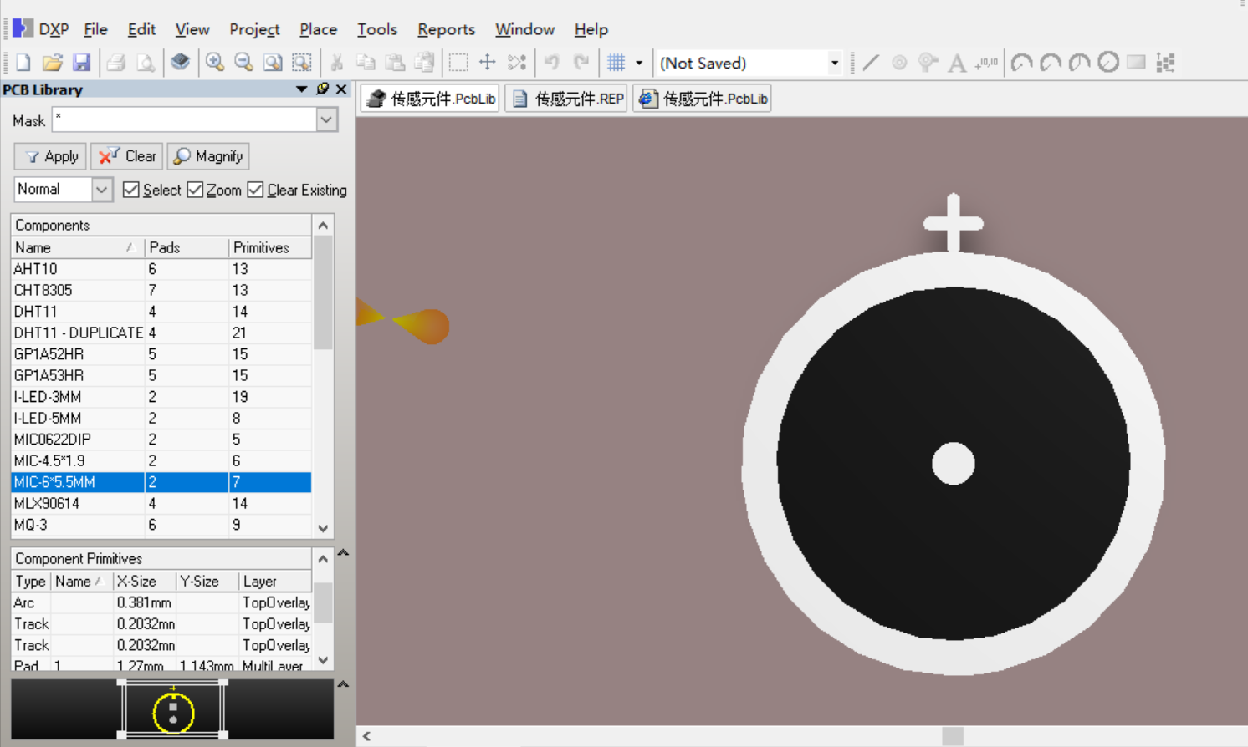Open print preview icon
Screen dimensions: 1248x747
click(x=146, y=63)
